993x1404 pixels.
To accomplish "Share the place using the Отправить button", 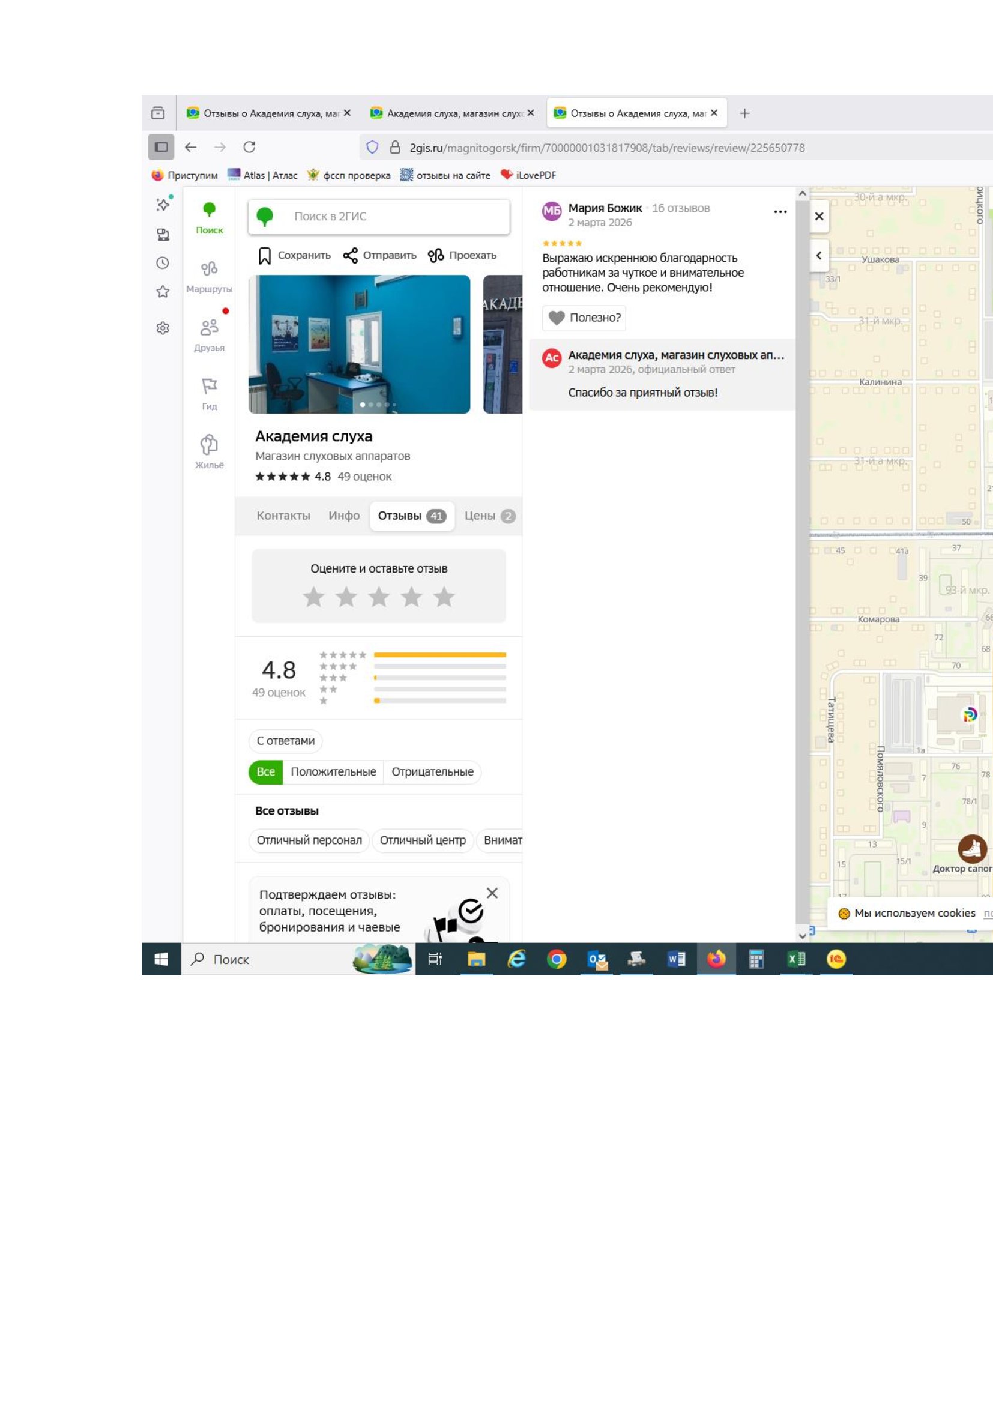I will (x=379, y=256).
